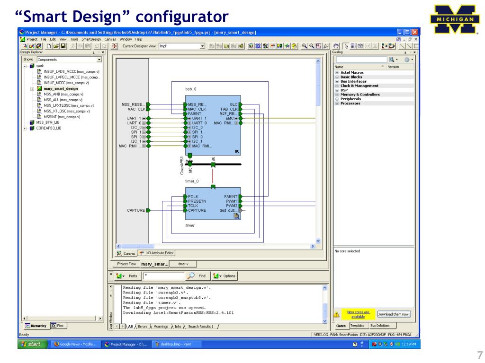
Task: Click the Save floppy disk icon
Action: pyautogui.click(x=63, y=46)
